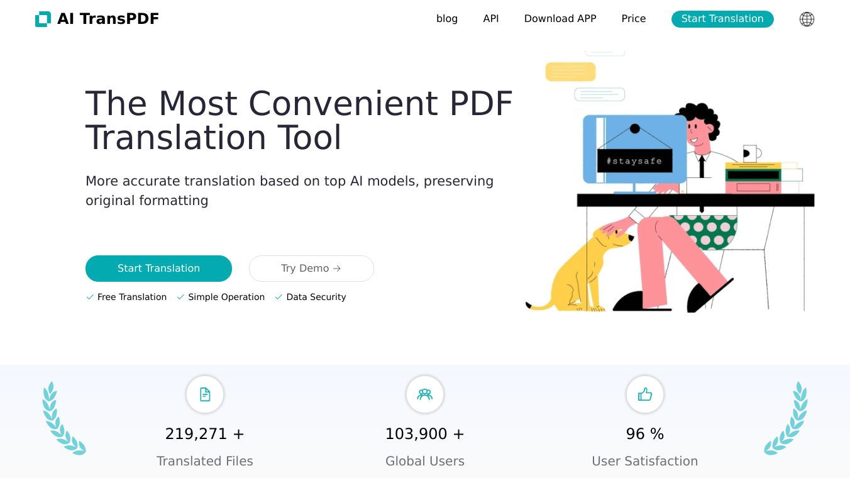
Task: Click the "Global Users" label
Action: (x=425, y=461)
